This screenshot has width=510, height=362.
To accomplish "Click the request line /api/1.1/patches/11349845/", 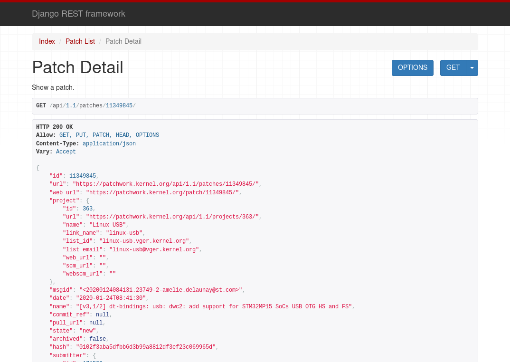I will 93,105.
